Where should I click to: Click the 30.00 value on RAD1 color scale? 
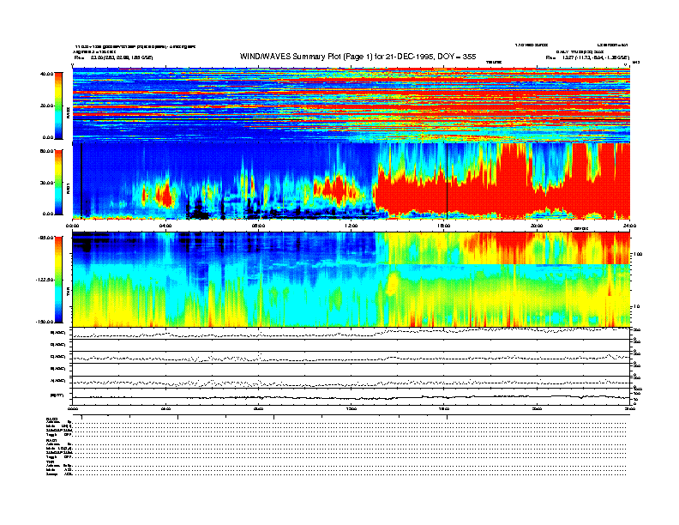point(46,183)
